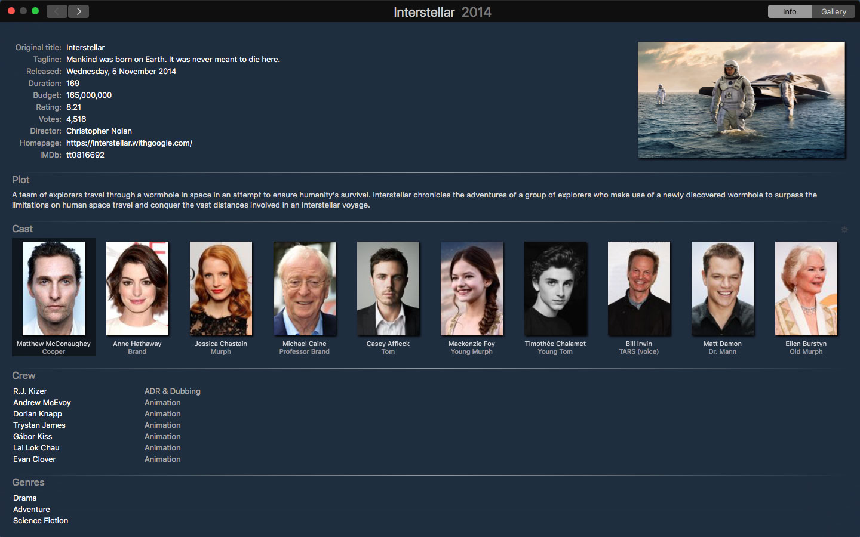Open the Interstellar backdrop image
The width and height of the screenshot is (860, 537).
click(x=741, y=100)
